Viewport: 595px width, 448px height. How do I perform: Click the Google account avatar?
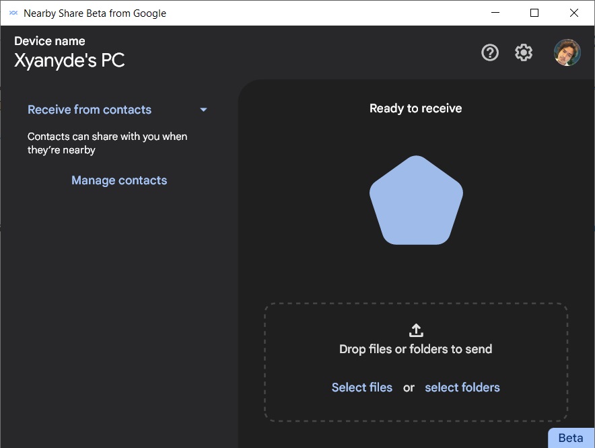pyautogui.click(x=567, y=52)
